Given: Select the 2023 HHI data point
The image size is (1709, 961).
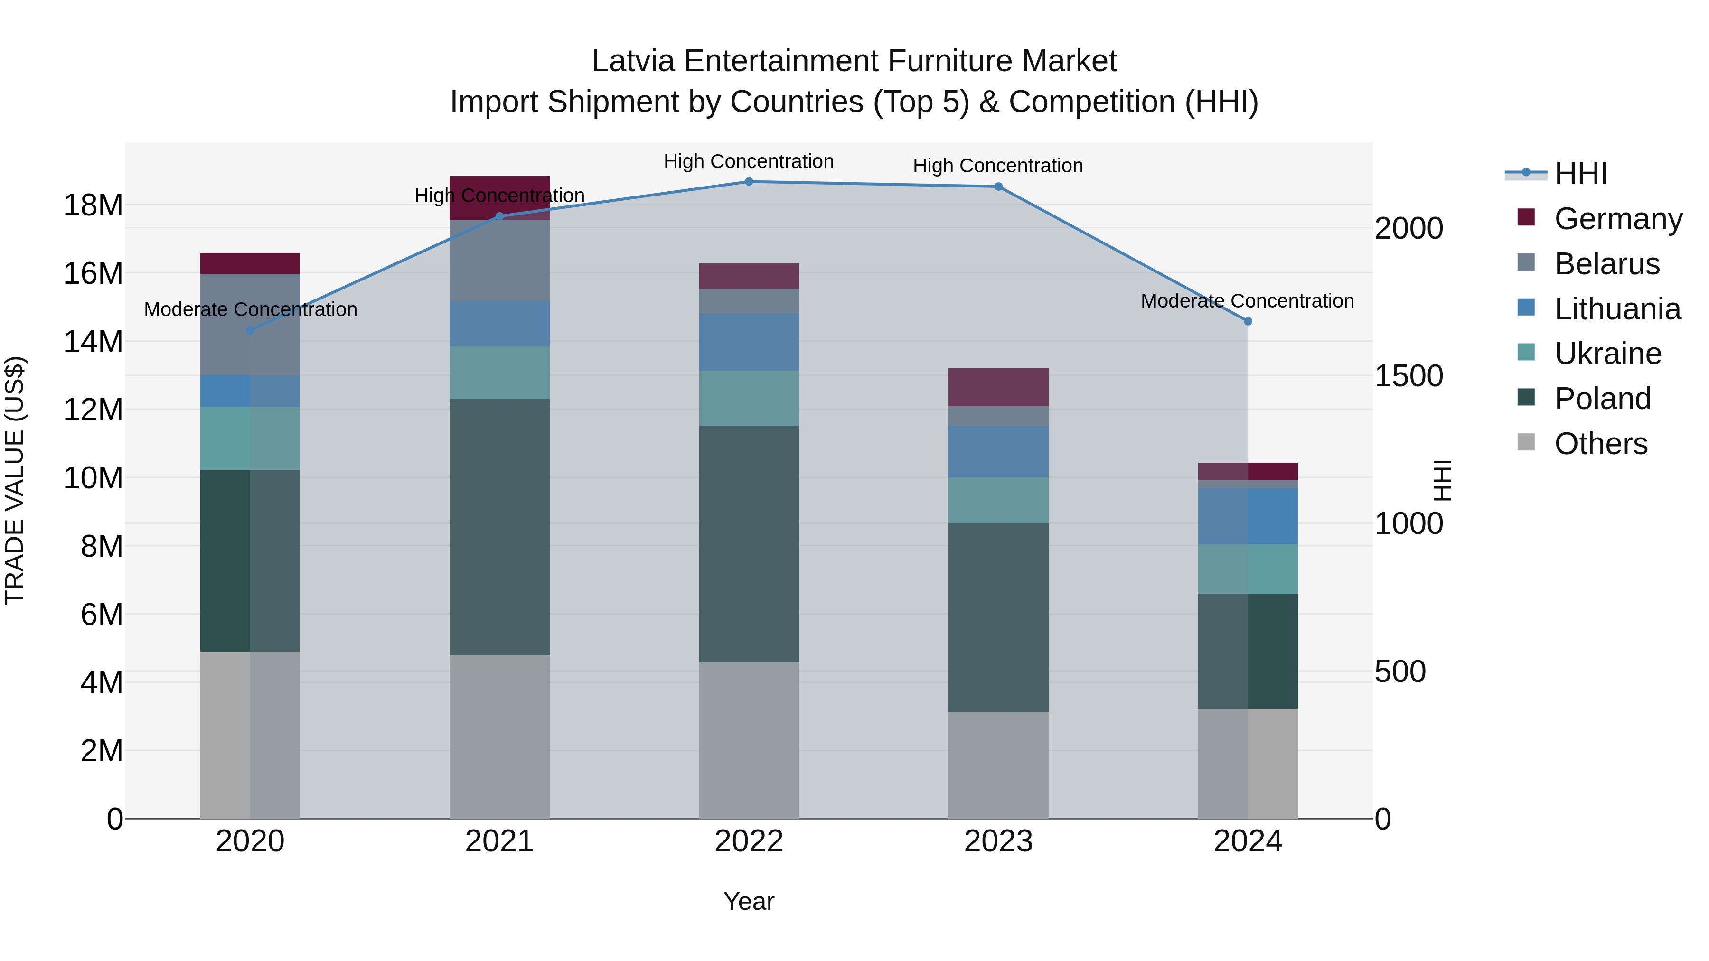Looking at the screenshot, I should pyautogui.click(x=998, y=187).
